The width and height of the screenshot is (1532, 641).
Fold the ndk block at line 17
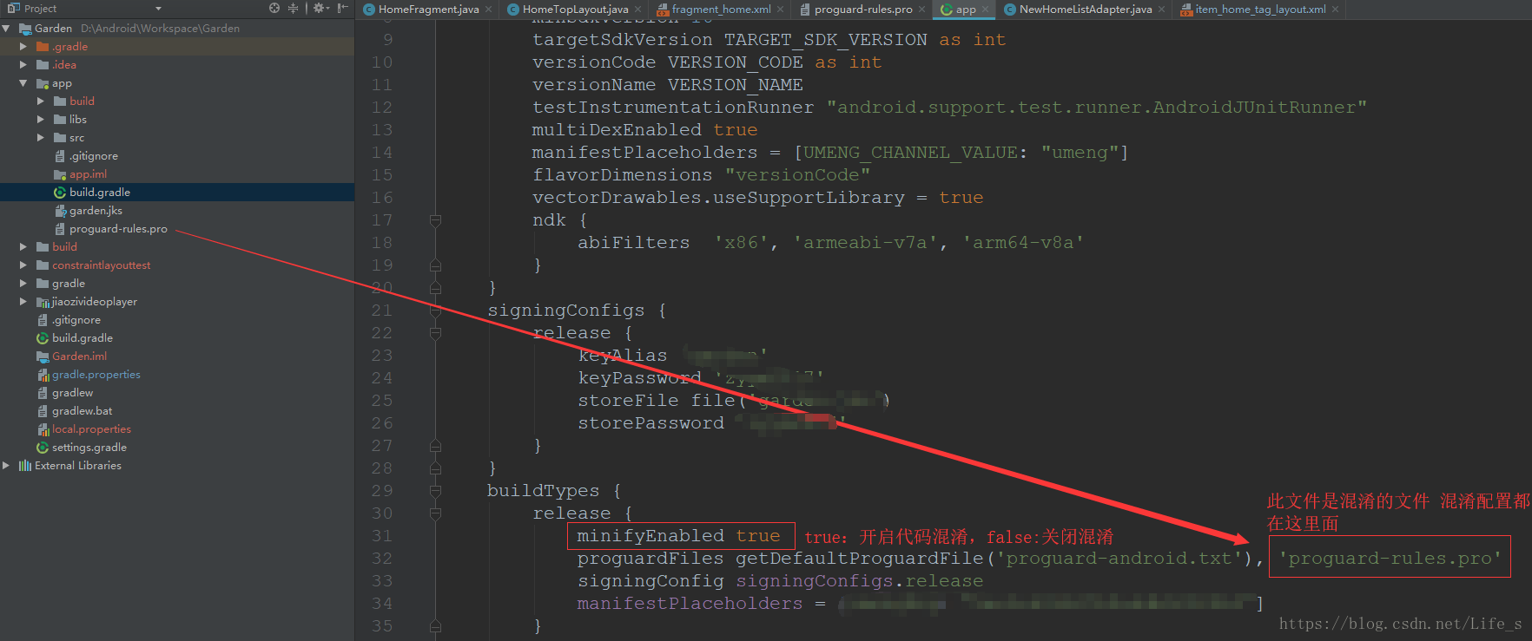pyautogui.click(x=435, y=220)
